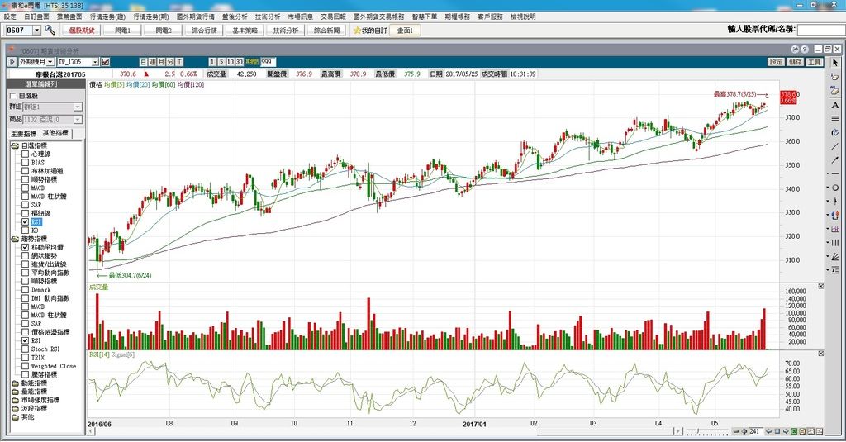Select the large eraser tool
The width and height of the screenshot is (846, 442).
click(x=835, y=90)
